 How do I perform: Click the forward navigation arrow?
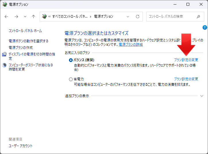[16, 17]
